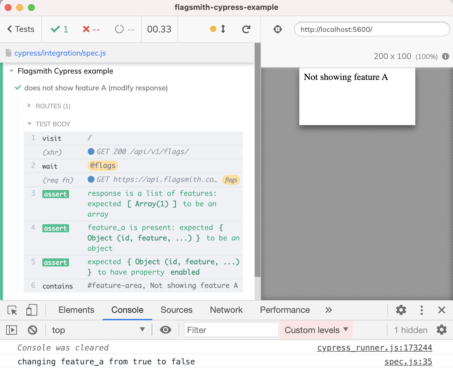Show the console sidebar
Viewport: 453px width, 369px height.
(x=12, y=330)
